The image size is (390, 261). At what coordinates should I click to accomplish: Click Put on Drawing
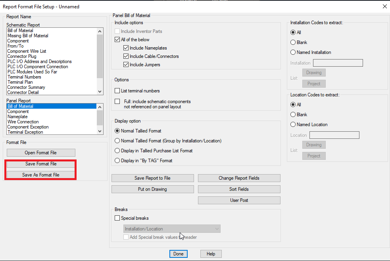coord(152,189)
